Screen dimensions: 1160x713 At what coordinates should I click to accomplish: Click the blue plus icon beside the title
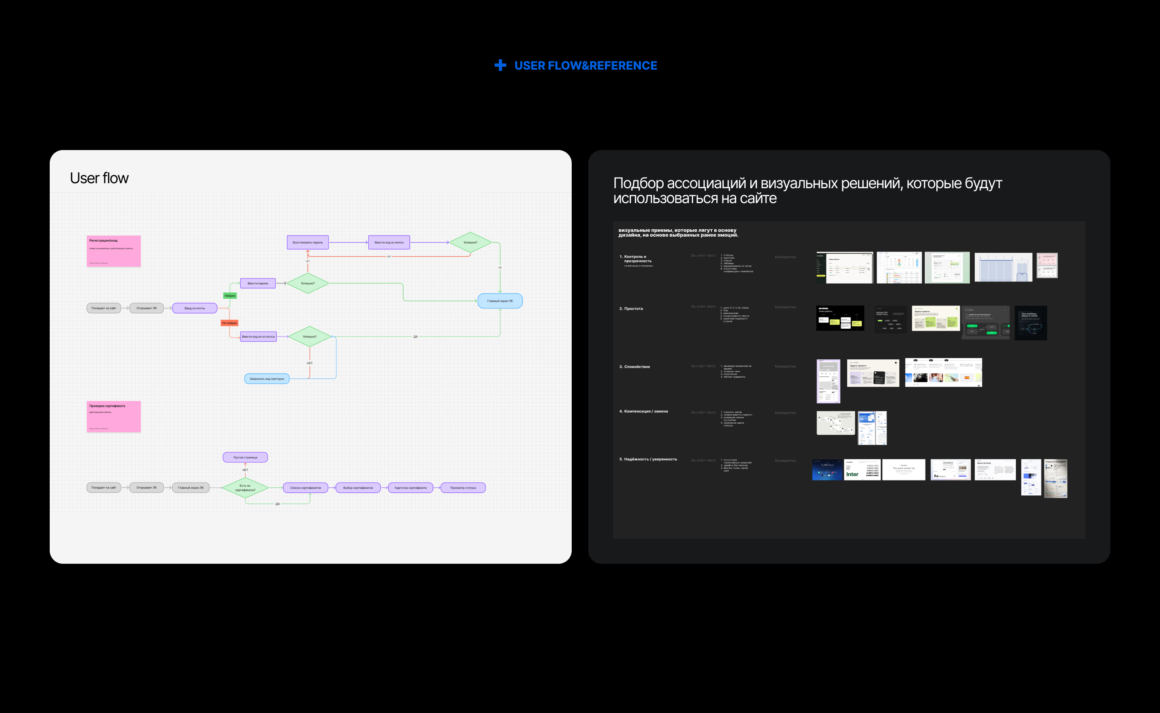[x=500, y=65]
